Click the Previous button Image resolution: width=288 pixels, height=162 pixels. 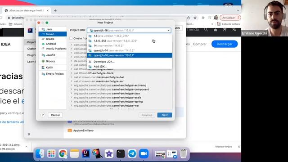tap(147, 115)
